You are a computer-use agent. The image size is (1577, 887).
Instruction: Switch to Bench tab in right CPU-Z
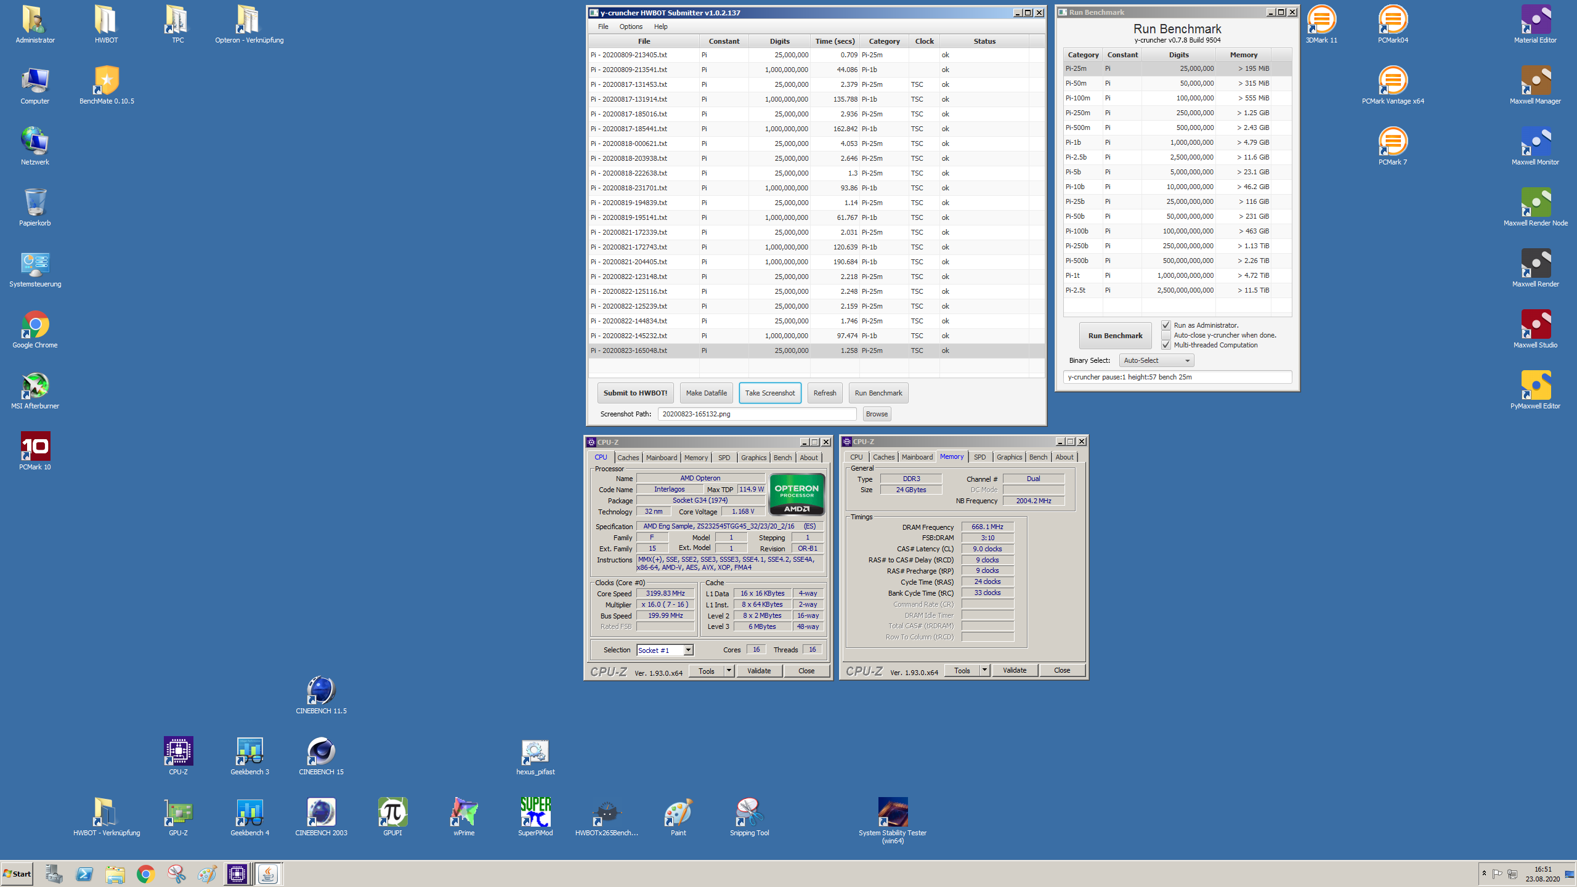[1038, 457]
